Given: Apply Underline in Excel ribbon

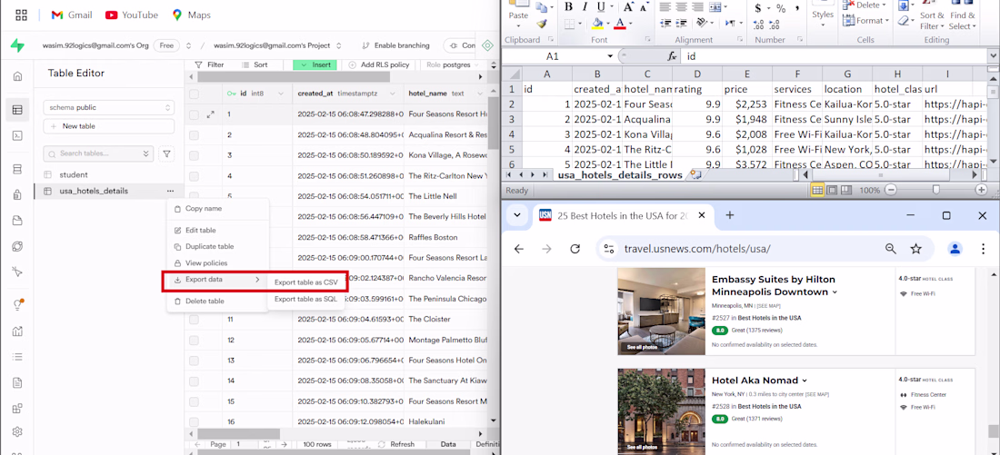Looking at the screenshot, I should tap(600, 6).
